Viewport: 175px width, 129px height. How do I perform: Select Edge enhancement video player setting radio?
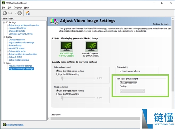pyautogui.click(x=57, y=71)
